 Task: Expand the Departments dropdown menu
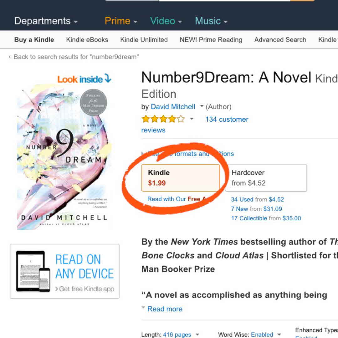[46, 21]
